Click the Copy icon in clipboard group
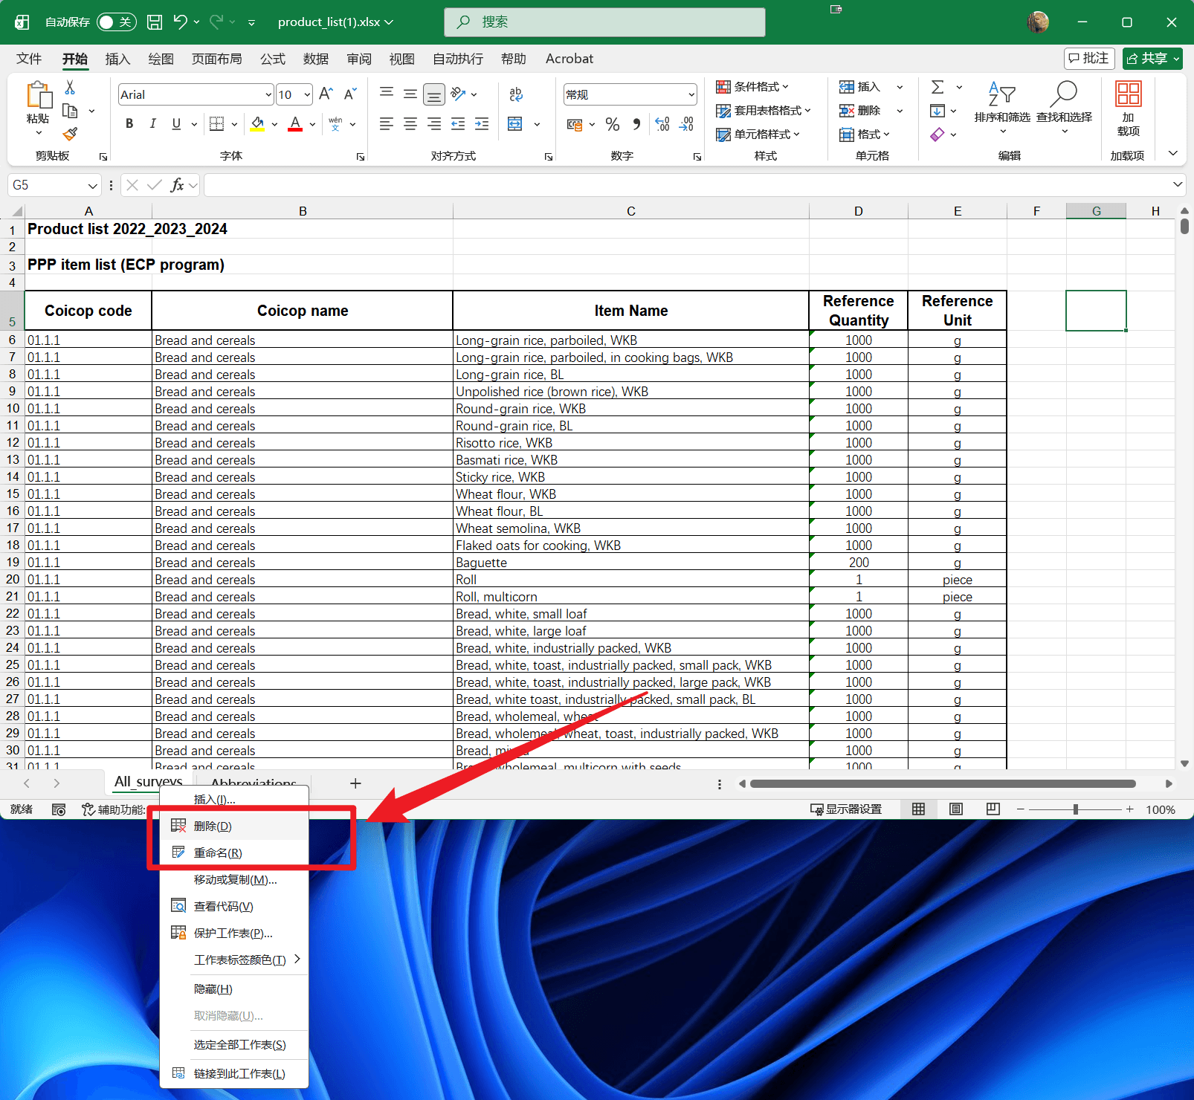 (x=70, y=111)
